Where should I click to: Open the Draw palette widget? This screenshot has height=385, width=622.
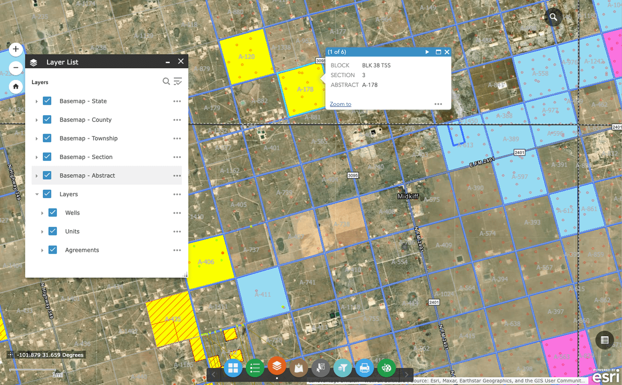pos(386,368)
